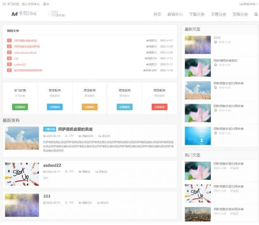
Task: Open asdasd22 link in 随机文章 list
Action: [x=20, y=64]
